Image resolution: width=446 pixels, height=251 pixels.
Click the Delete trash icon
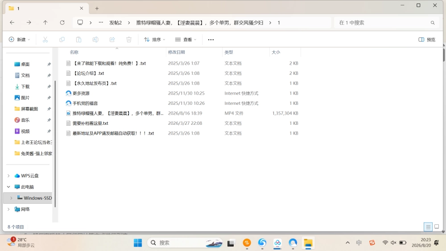(129, 40)
